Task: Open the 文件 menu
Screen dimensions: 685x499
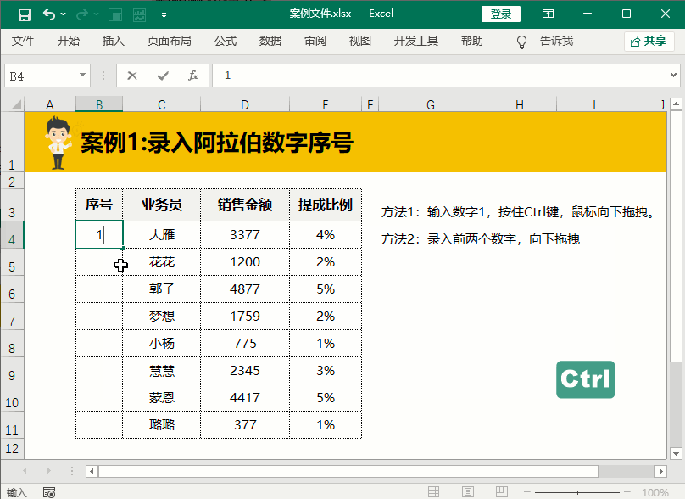Action: [x=22, y=40]
